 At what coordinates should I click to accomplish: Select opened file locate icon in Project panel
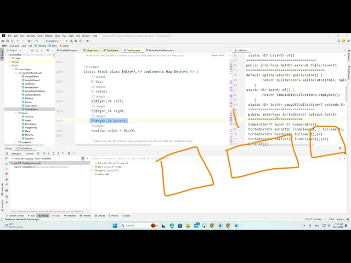click(x=32, y=50)
